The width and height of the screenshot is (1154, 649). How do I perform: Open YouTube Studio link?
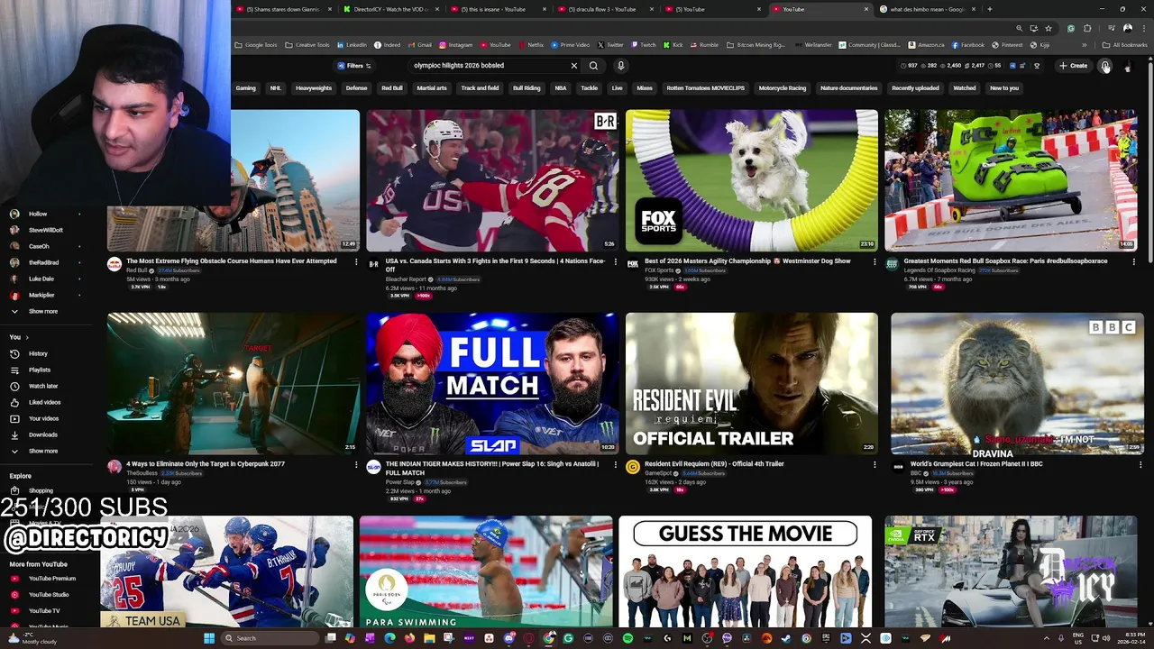(x=49, y=594)
